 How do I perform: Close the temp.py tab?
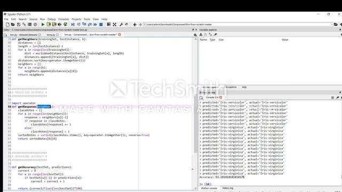(57, 35)
